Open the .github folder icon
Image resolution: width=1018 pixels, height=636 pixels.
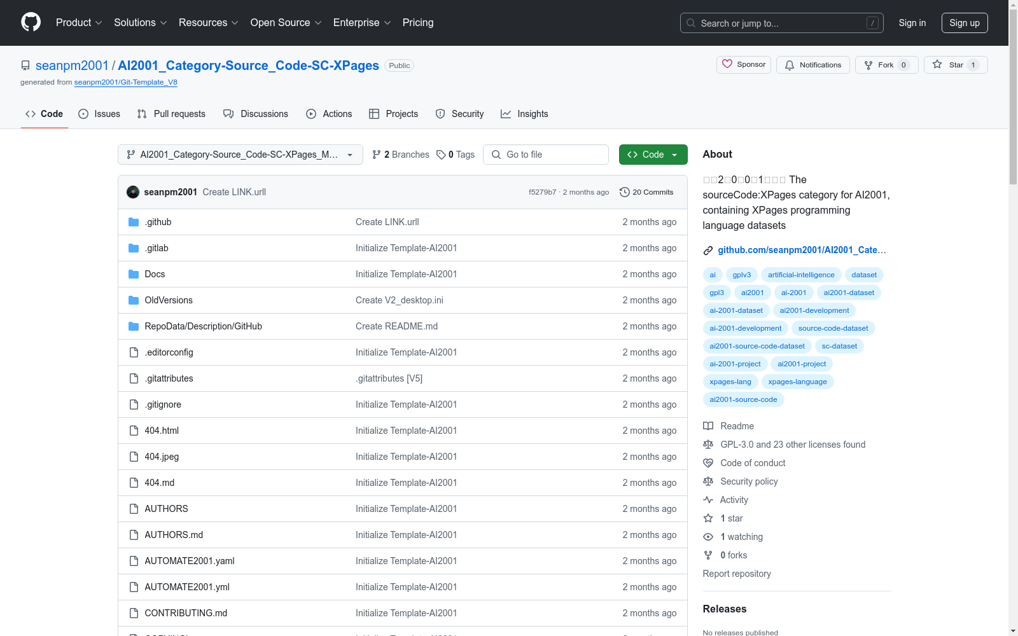click(x=134, y=222)
